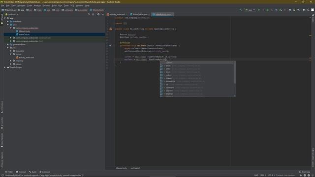
Task: Open the Build tool window
Action: click(x=33, y=172)
